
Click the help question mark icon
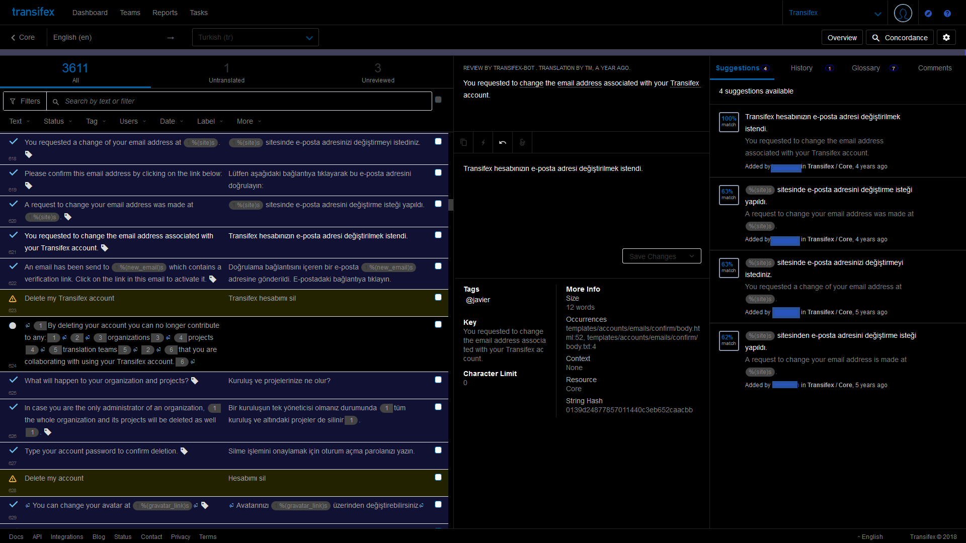point(947,14)
